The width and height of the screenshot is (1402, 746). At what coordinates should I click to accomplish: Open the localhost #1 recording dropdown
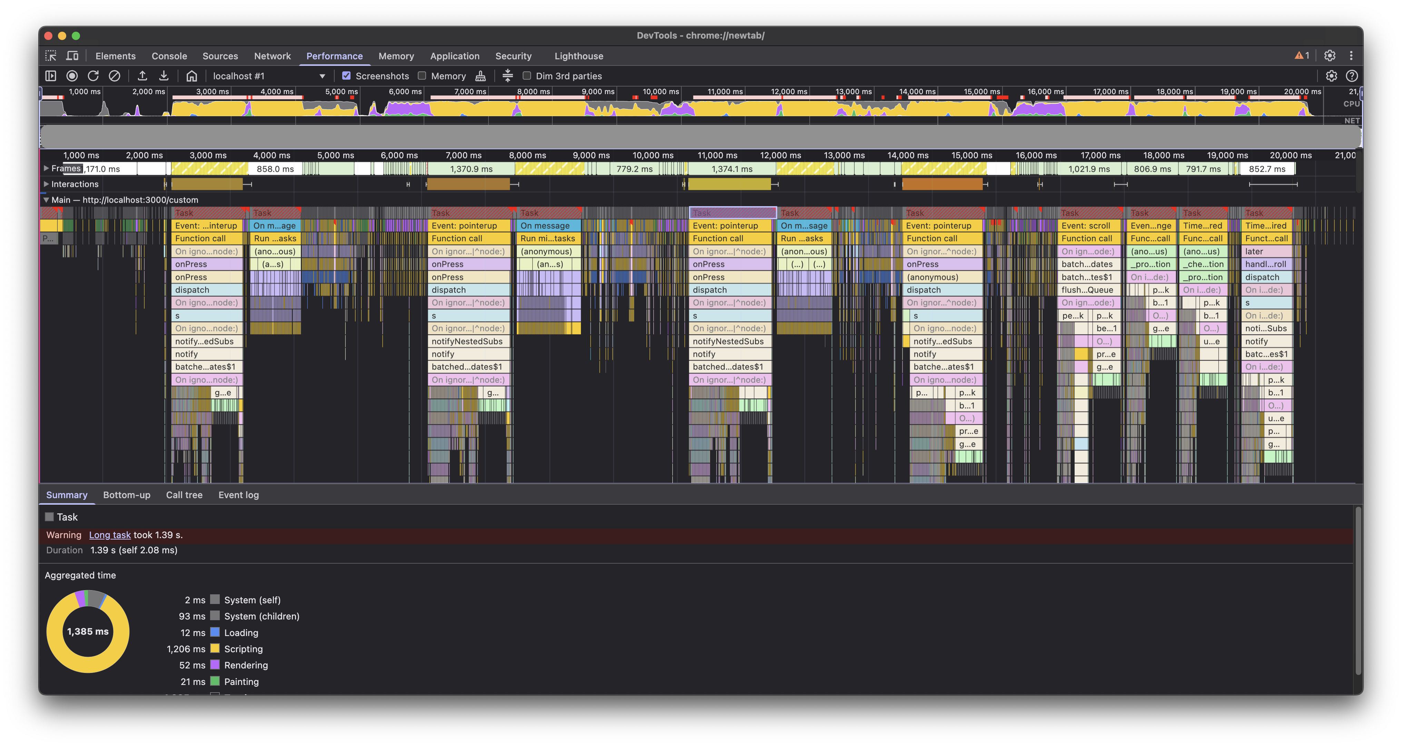click(269, 76)
